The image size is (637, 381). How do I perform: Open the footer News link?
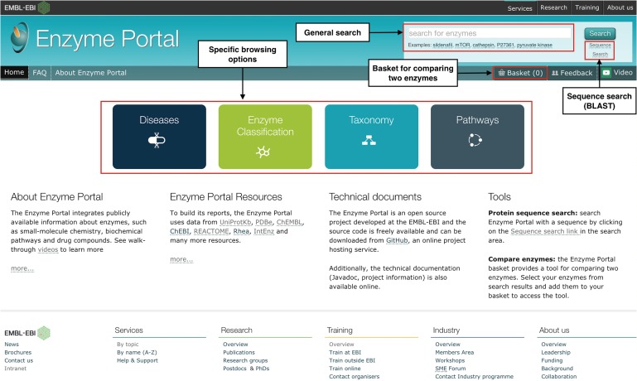pyautogui.click(x=12, y=344)
